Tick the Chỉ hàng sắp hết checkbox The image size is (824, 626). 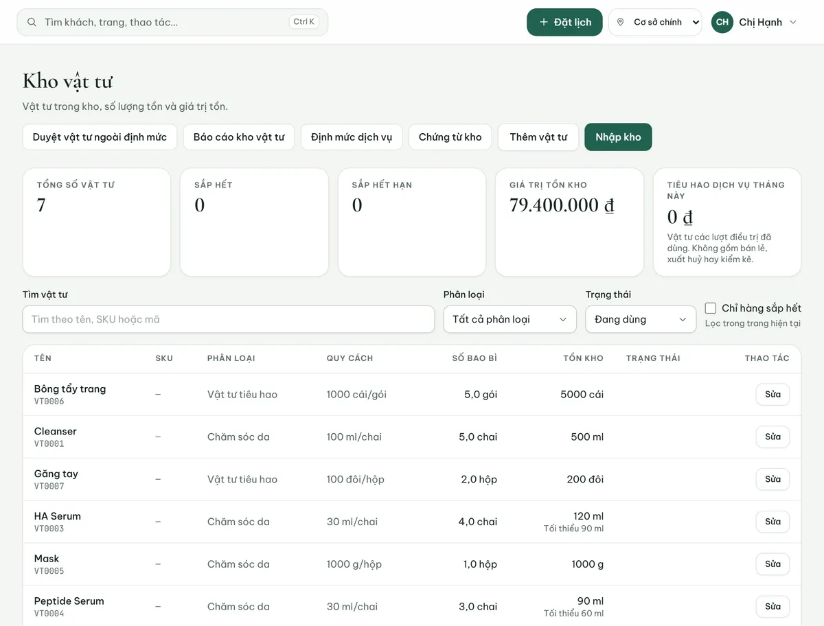tap(711, 308)
